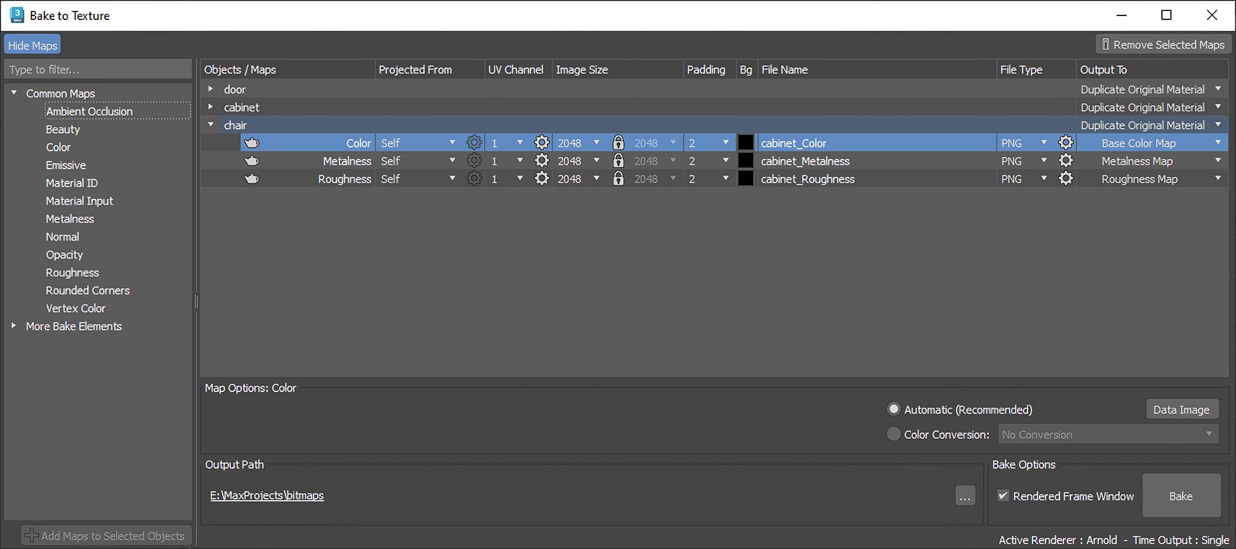
Task: Toggle Rendered Frame Window checkbox
Action: pos(1003,496)
